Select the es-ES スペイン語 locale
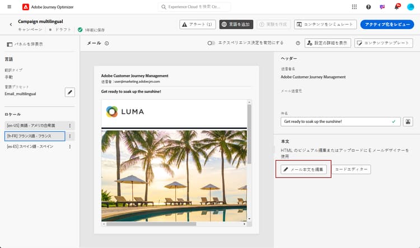Screen dimensions: 420x248 tap(35, 146)
